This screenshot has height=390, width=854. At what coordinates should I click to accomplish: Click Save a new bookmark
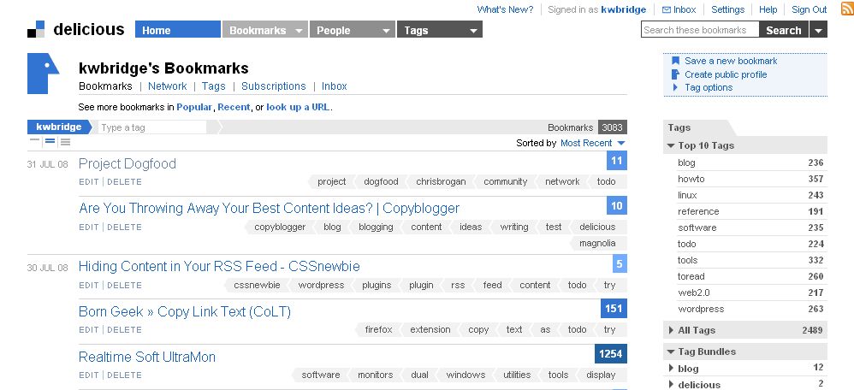click(731, 61)
